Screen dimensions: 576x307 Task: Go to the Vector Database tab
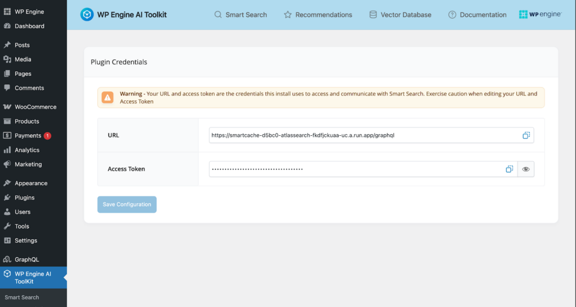pyautogui.click(x=400, y=15)
